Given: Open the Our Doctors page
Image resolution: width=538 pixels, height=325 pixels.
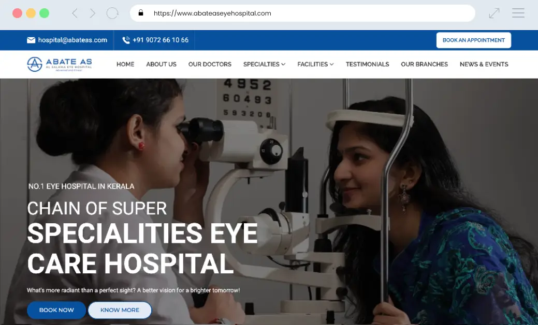Looking at the screenshot, I should click(210, 64).
